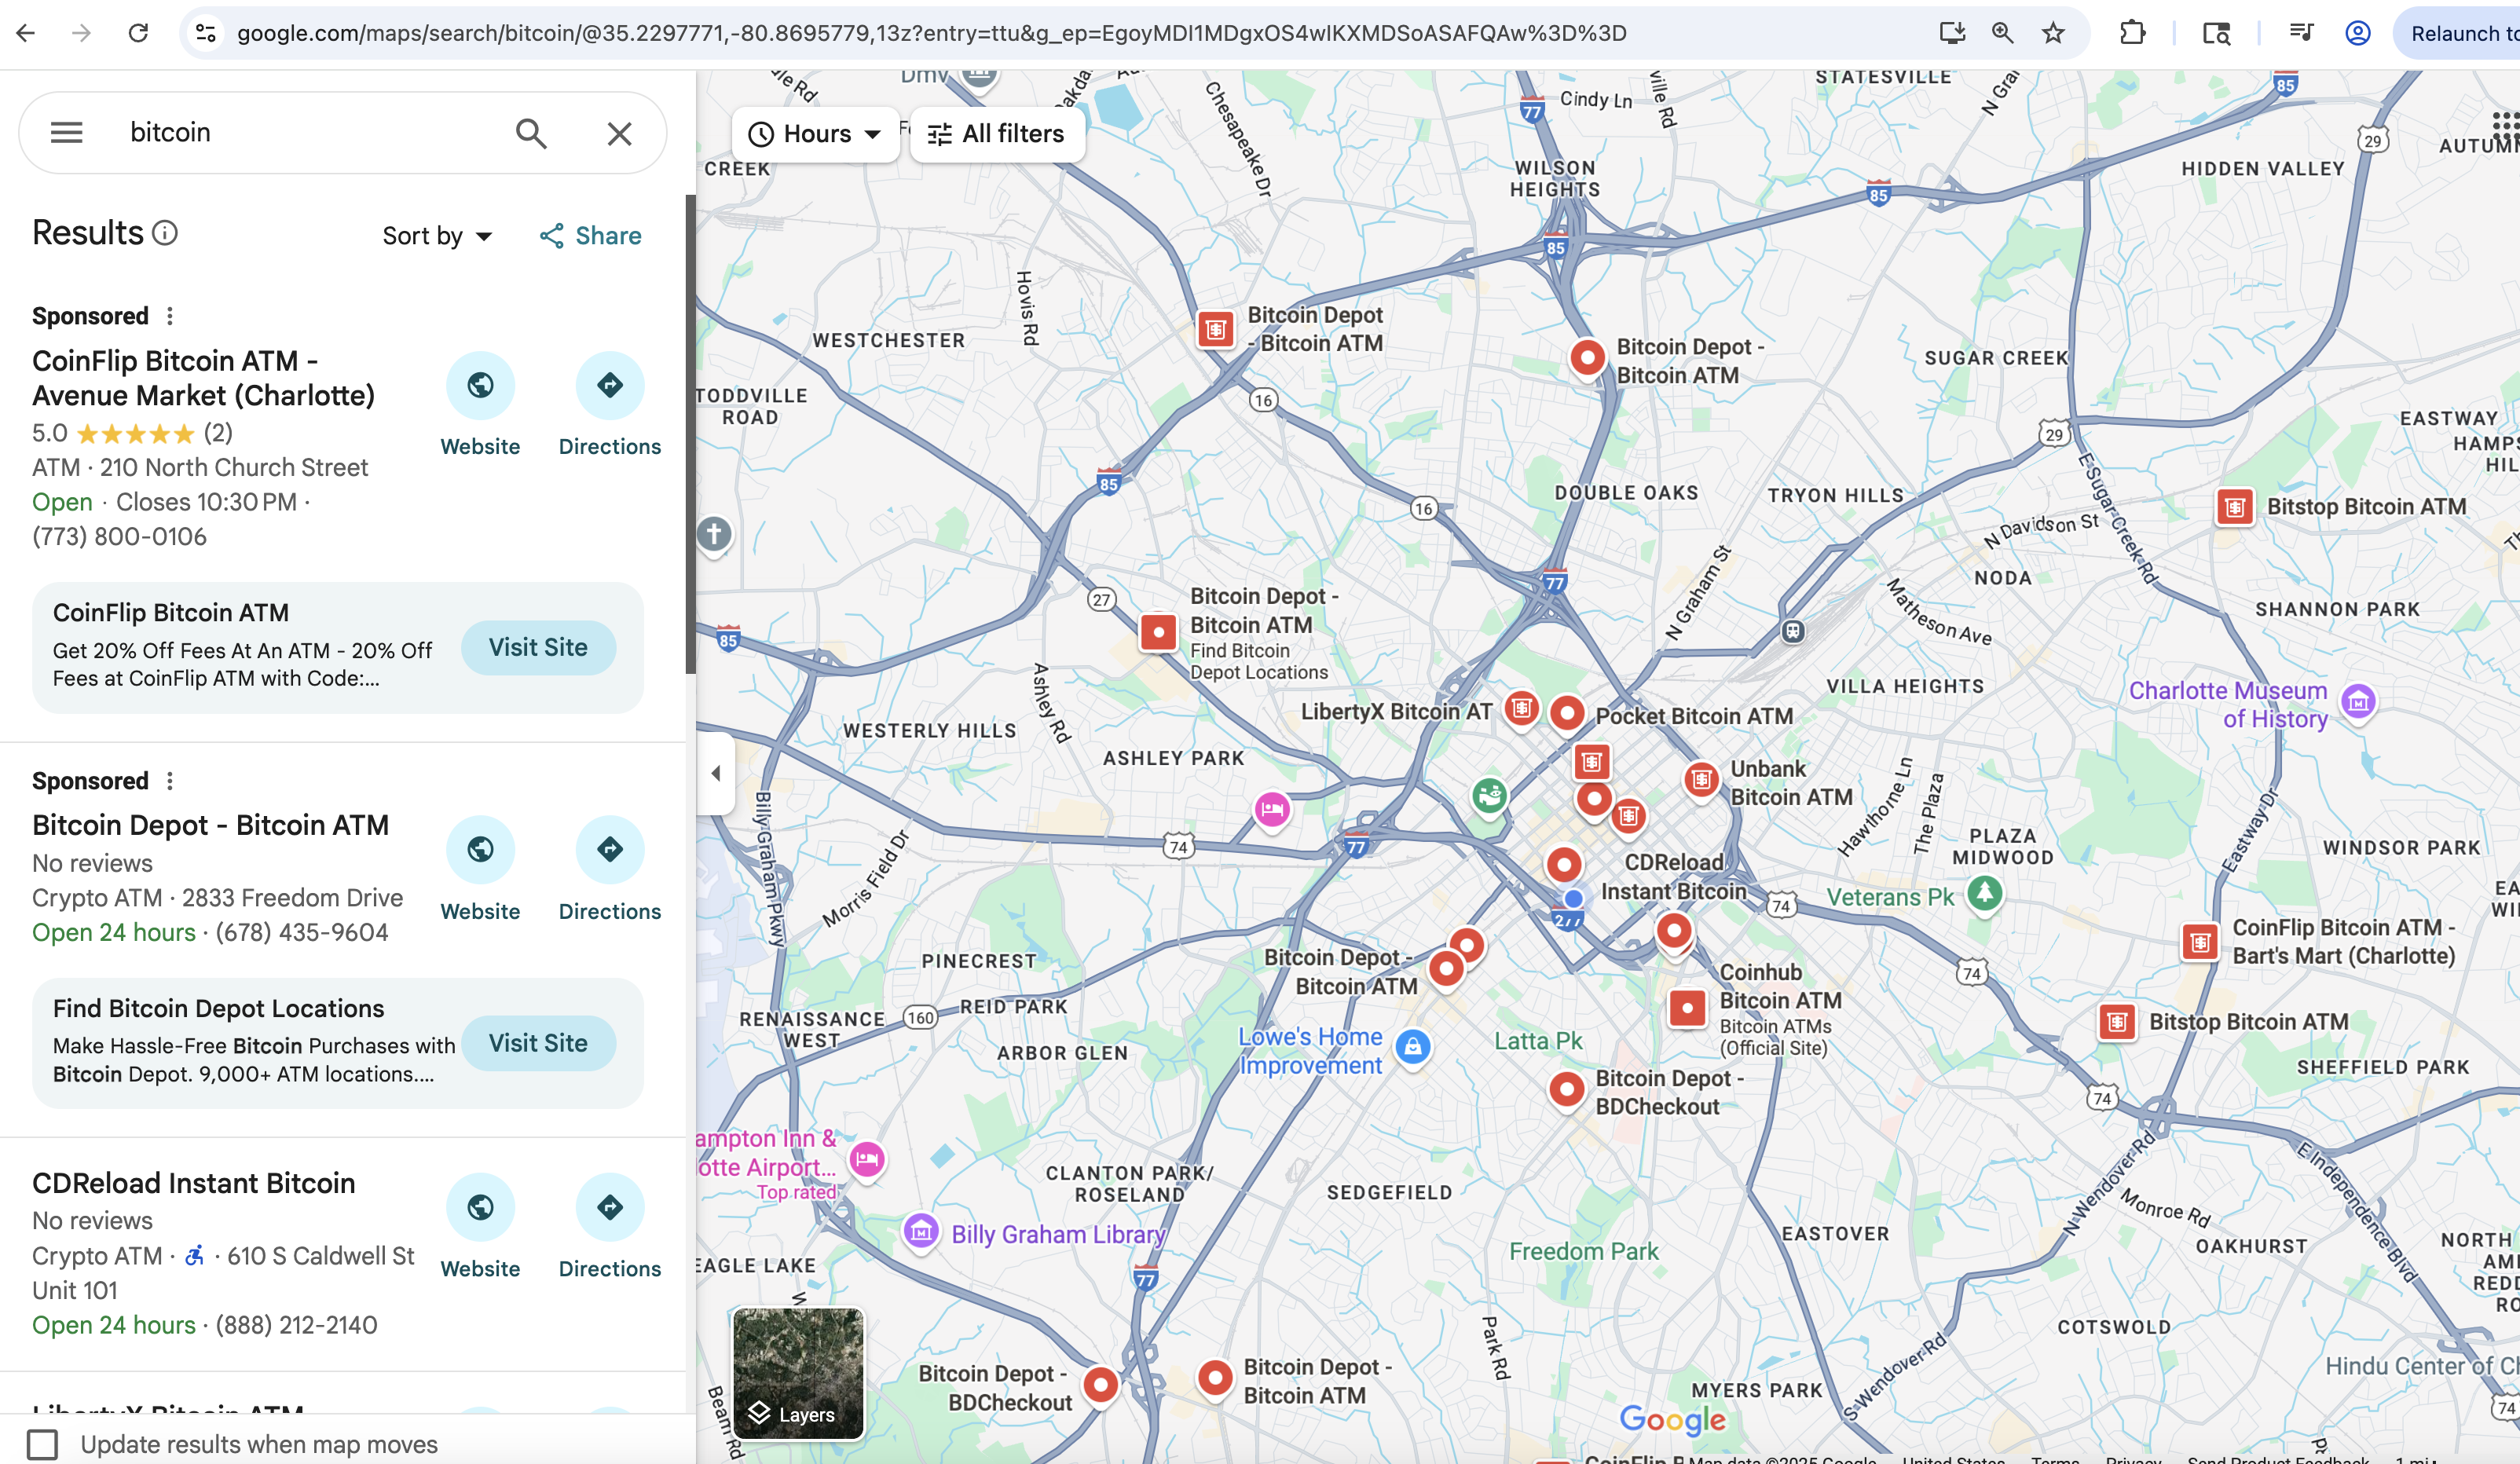
Task: Click the install app icon in address bar
Action: [x=1952, y=33]
